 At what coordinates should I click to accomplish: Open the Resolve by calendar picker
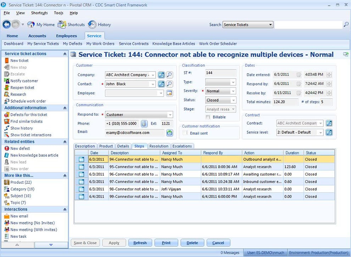tap(299, 93)
